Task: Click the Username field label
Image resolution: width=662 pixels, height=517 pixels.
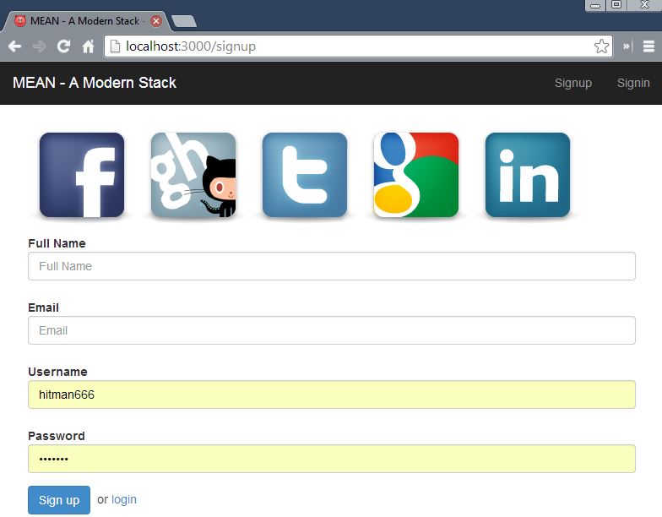Action: (57, 372)
